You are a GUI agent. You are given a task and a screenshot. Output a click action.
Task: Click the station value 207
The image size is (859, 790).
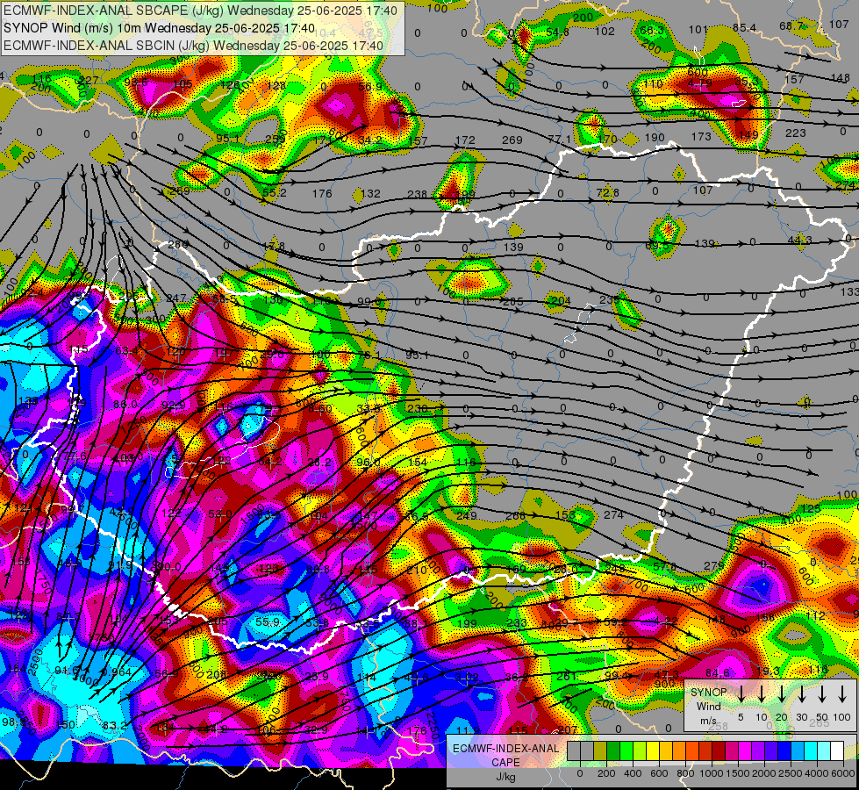click(568, 729)
